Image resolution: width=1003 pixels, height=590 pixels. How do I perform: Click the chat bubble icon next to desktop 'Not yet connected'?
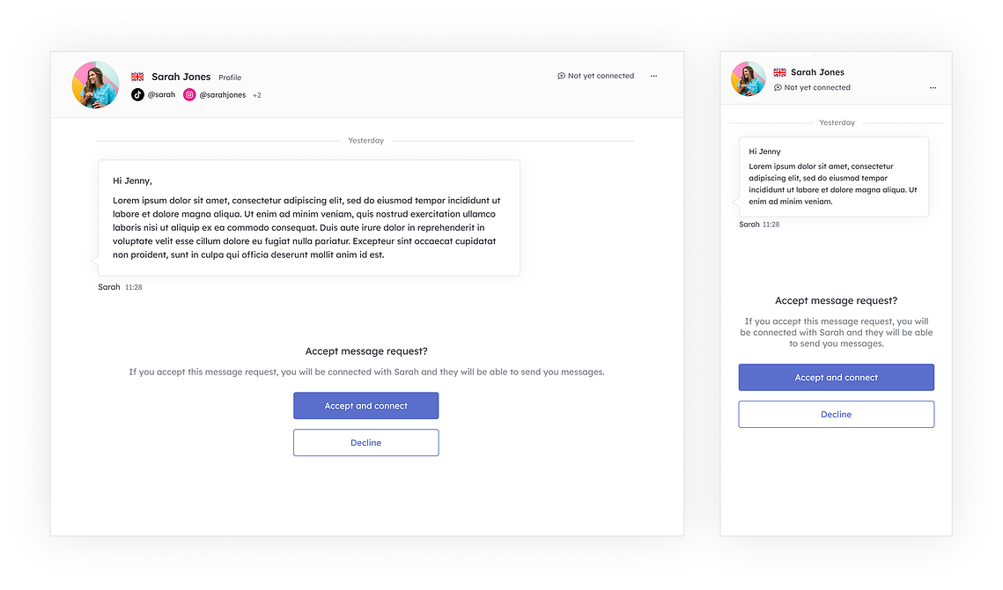561,76
